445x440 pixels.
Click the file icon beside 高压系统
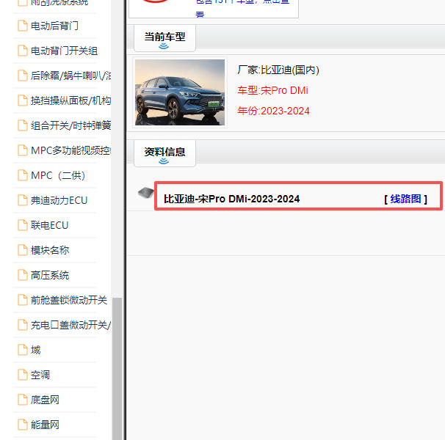23,275
